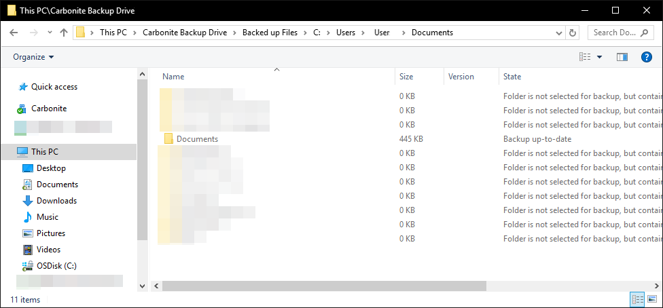This screenshot has height=308, width=663.
Task: Click the This PC monitor icon
Action: (x=22, y=151)
